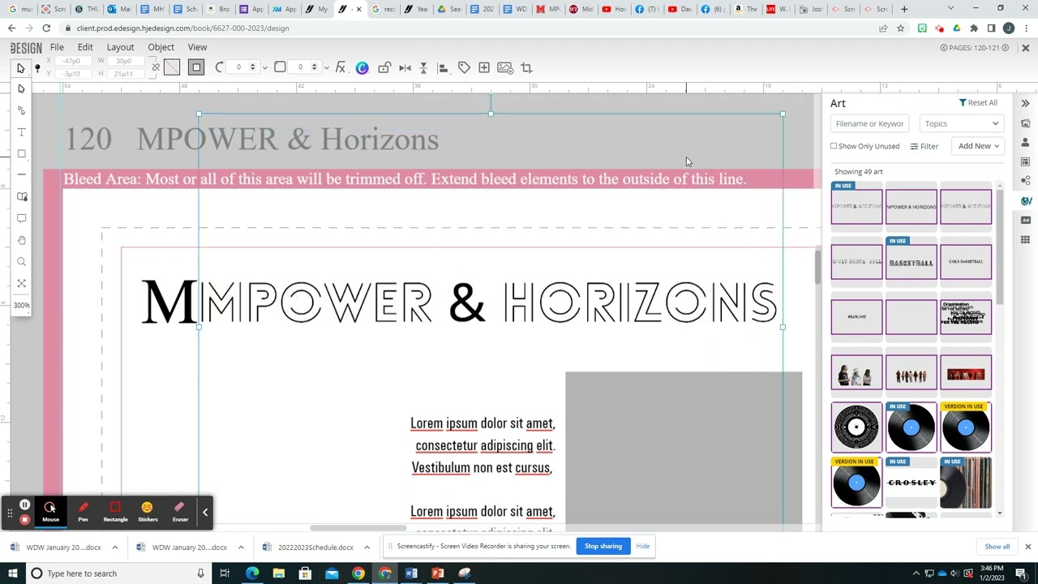The height and width of the screenshot is (584, 1038).
Task: Open the shapes elements panel icon
Action: pos(1026,181)
